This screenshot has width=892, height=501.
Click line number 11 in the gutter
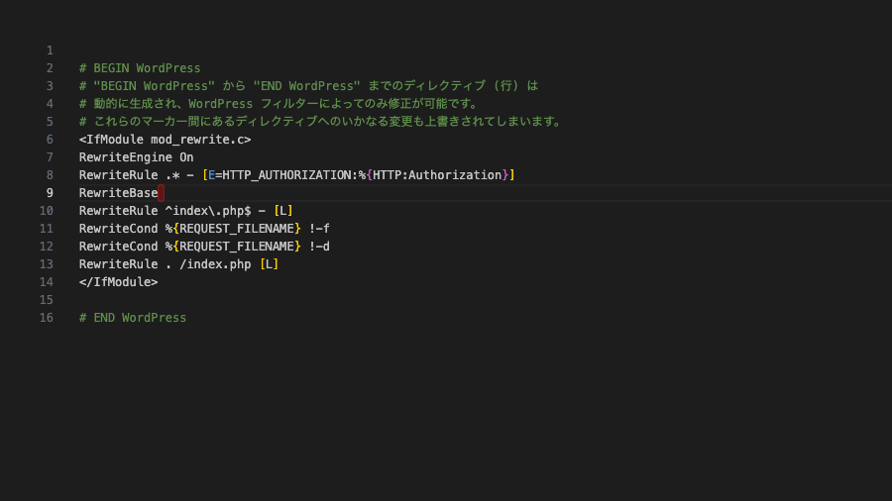point(46,229)
